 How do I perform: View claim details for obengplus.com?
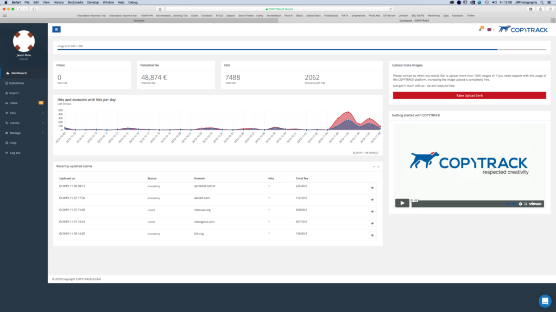coord(372,223)
